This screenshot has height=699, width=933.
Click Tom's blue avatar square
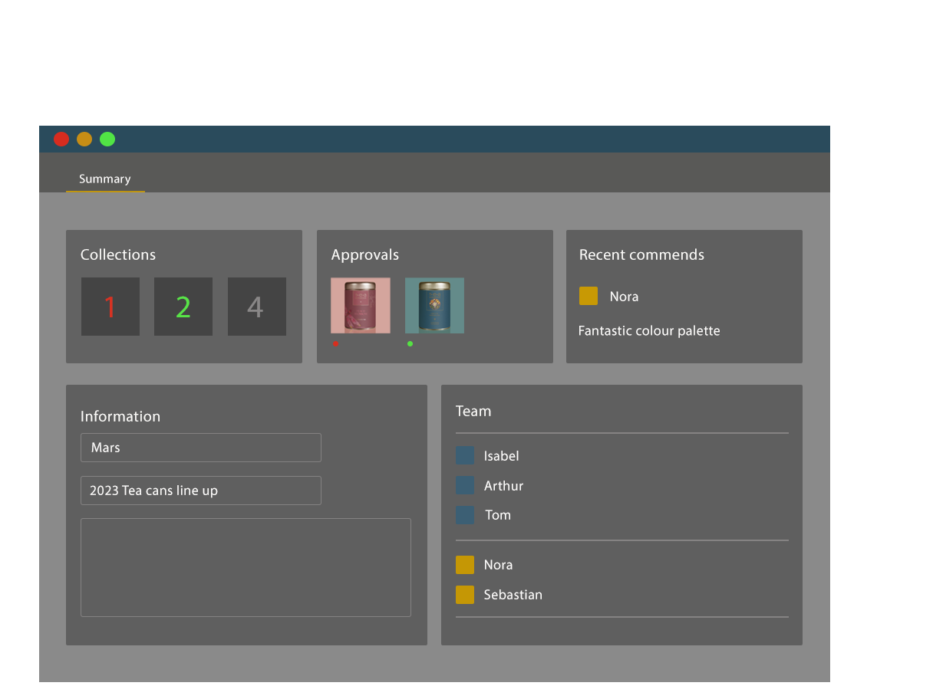click(465, 515)
